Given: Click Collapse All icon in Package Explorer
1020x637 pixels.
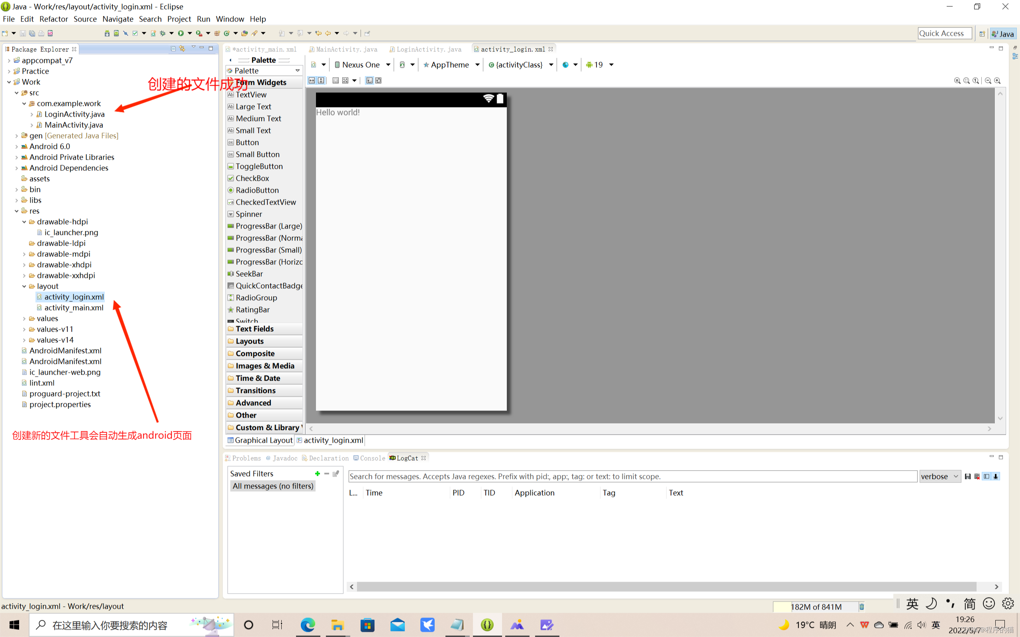Looking at the screenshot, I should tap(173, 49).
